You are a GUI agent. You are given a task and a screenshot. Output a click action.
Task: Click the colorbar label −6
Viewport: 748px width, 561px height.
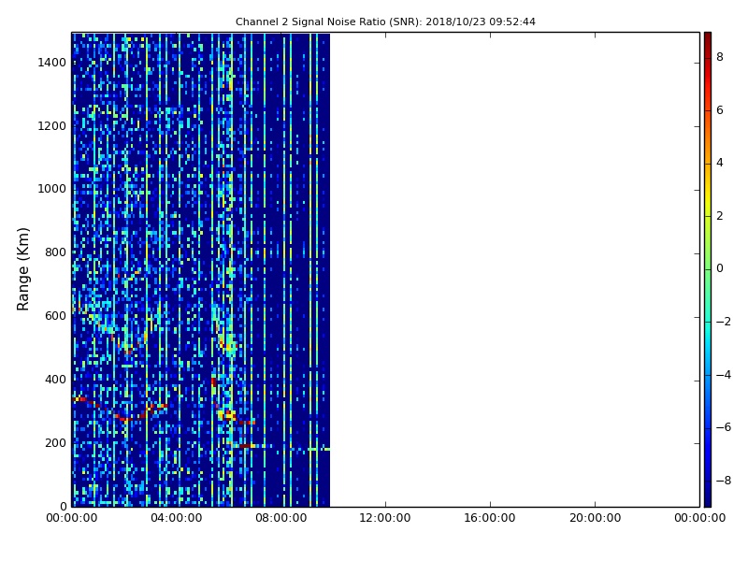(723, 427)
